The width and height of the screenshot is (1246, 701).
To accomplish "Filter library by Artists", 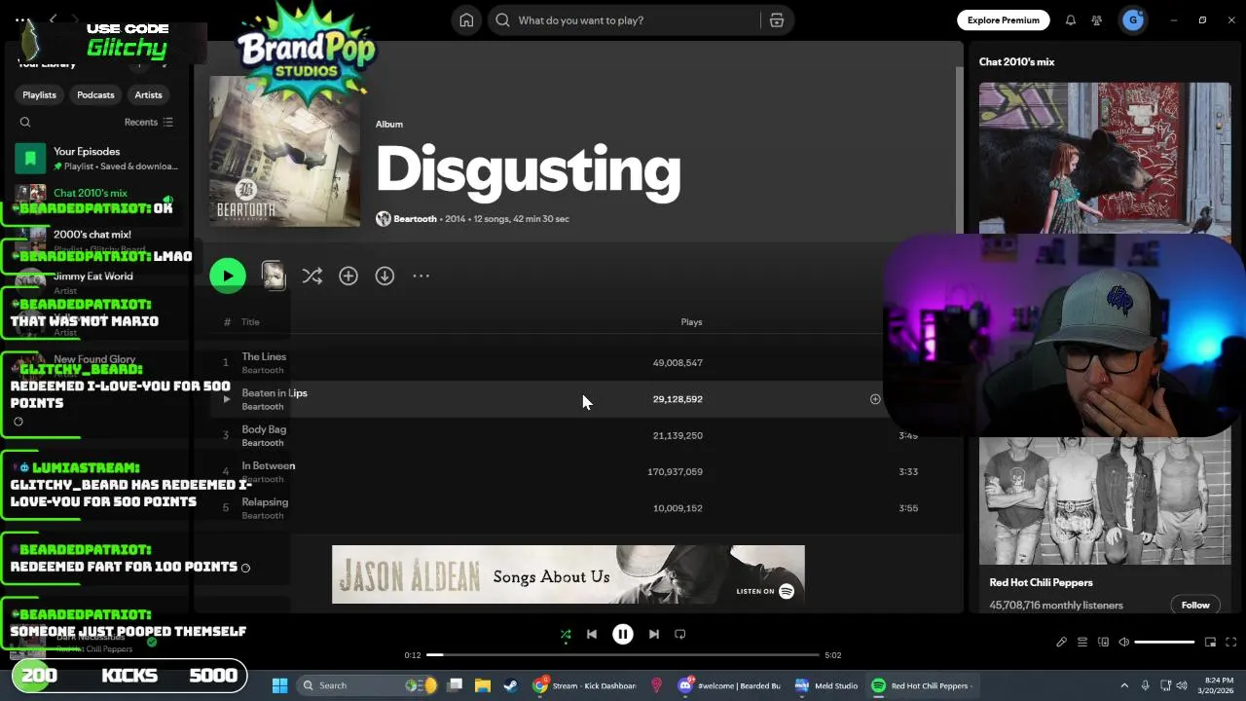I will [x=148, y=95].
